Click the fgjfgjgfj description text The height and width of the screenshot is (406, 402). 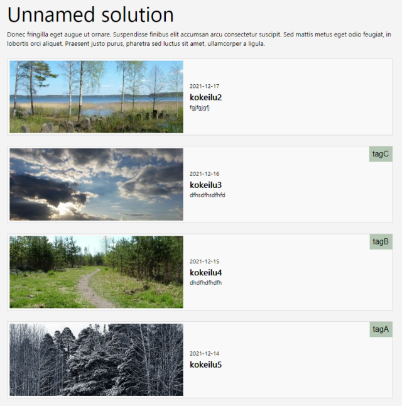[x=200, y=107]
